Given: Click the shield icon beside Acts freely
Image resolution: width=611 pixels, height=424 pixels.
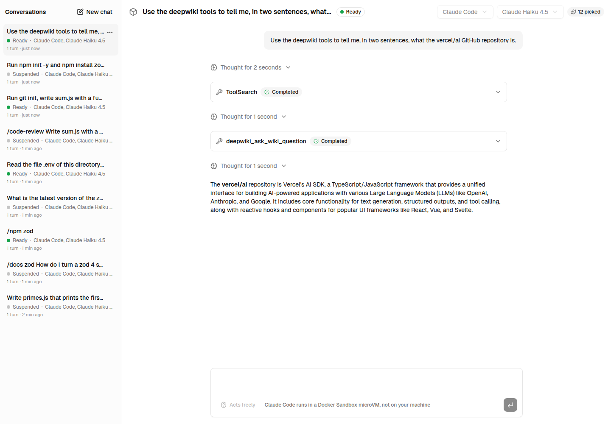Looking at the screenshot, I should point(224,405).
